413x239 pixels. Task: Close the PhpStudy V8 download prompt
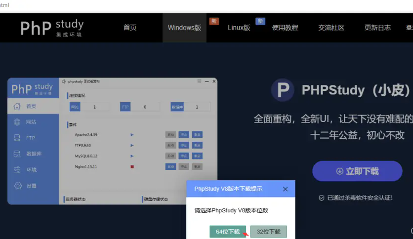(x=285, y=189)
